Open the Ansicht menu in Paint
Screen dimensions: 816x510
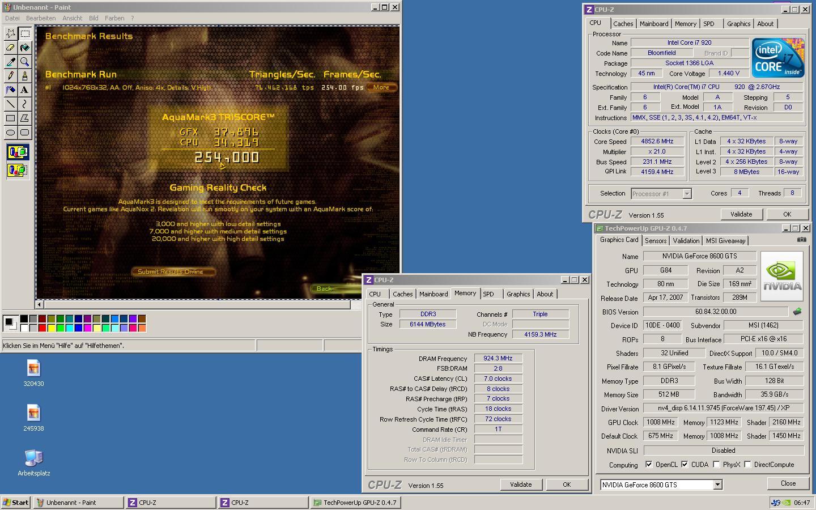click(x=72, y=18)
